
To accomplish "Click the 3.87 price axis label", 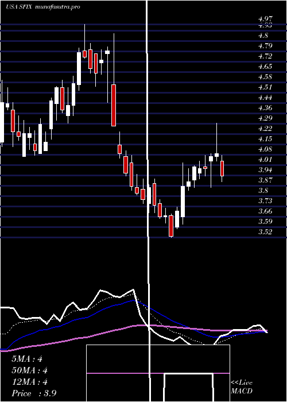I will pos(265,180).
